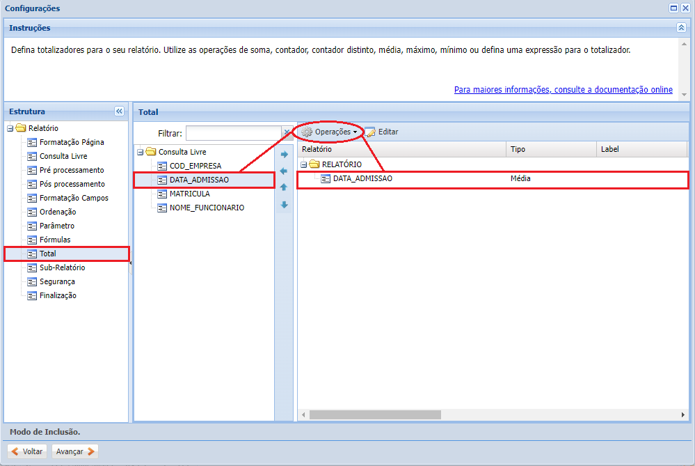Select the NOME_FUNCIONARIO field
This screenshot has width=695, height=466.
pos(207,208)
